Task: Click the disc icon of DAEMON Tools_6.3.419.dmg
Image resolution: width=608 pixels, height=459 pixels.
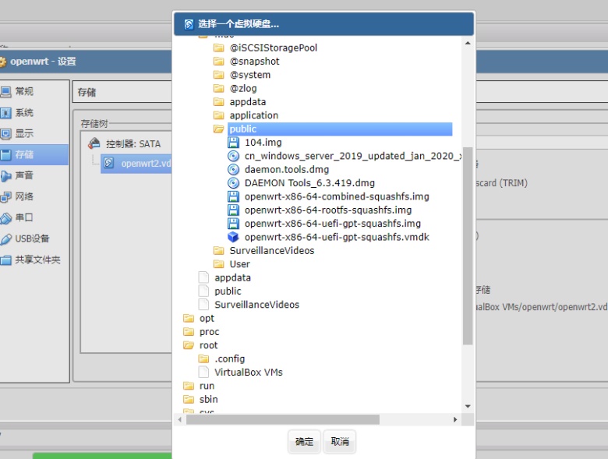Action: (233, 183)
